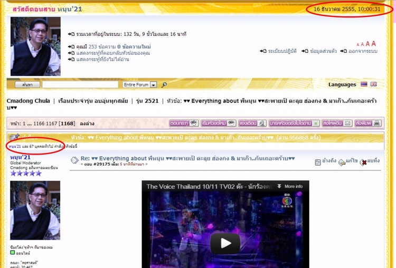396x268 pixels.
Task: Click the ตอบกระทู้ reply button
Action: pyautogui.click(x=184, y=123)
